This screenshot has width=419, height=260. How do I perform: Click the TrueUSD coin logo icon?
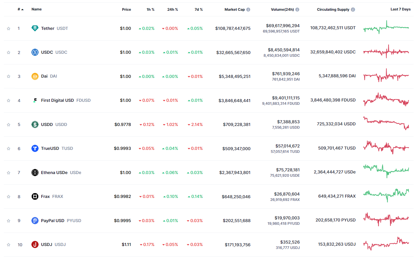(35, 148)
